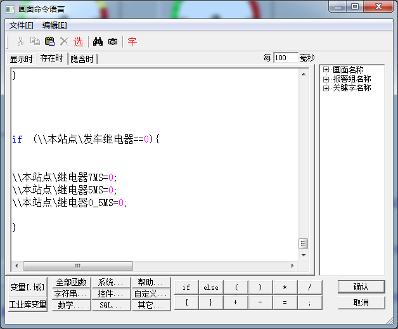Click the vertical scrollbar thumb
Screen dimensions: 398x329
[x=304, y=243]
